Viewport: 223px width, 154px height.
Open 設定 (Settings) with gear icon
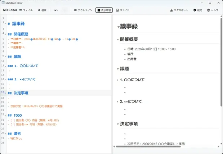coord(198,10)
